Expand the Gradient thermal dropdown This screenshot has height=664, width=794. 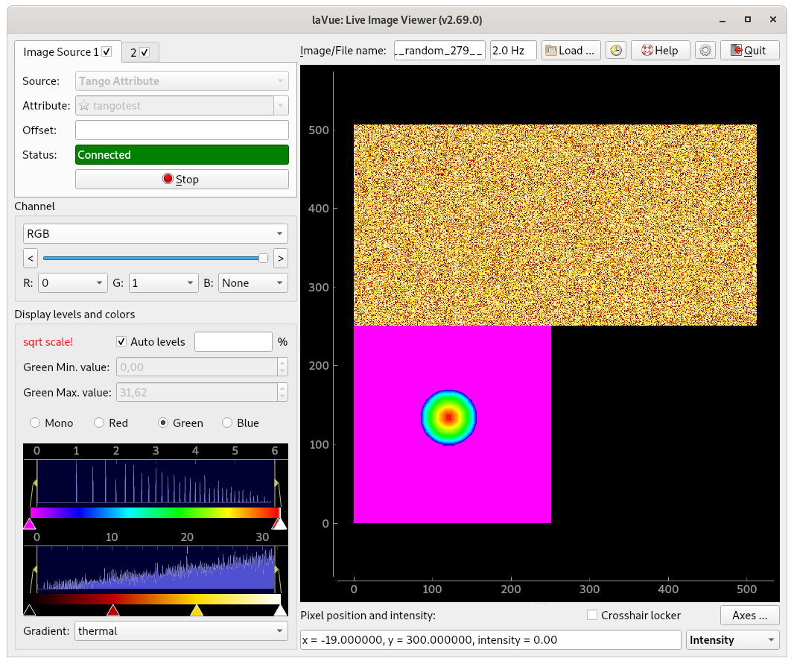pos(182,630)
